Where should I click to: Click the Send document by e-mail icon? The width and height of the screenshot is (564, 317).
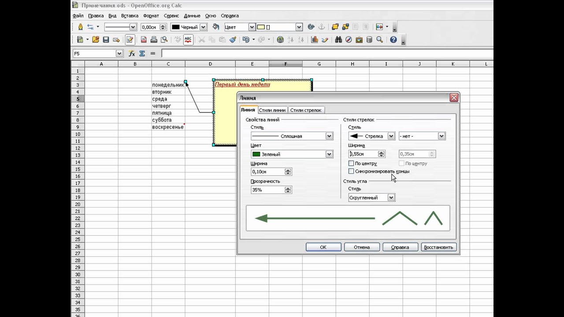point(116,40)
